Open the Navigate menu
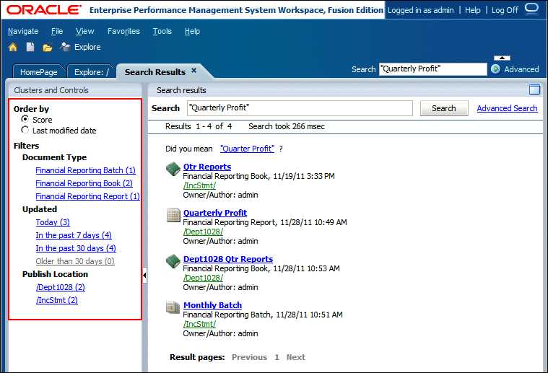 [x=23, y=32]
